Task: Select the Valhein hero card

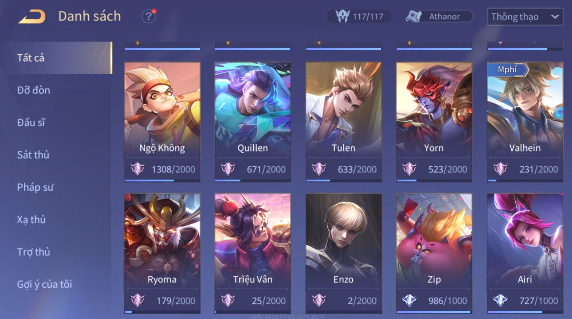Action: 525,122
